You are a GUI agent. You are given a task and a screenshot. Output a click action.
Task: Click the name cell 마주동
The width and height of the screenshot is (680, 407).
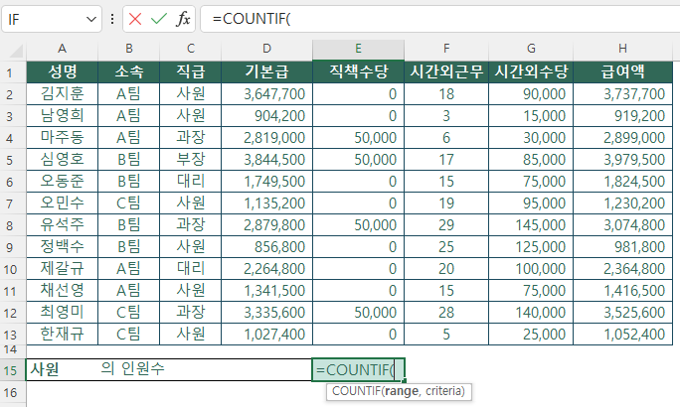[x=62, y=138]
